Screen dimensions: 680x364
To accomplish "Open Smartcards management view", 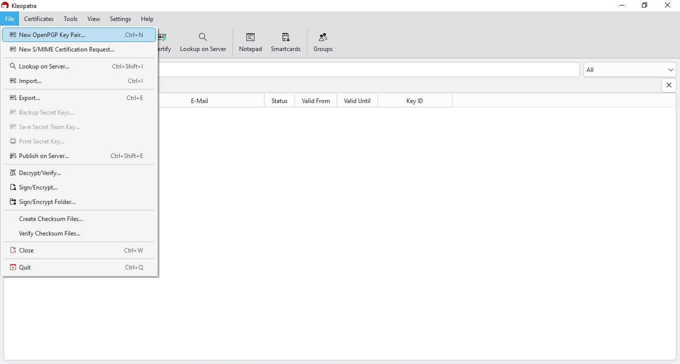I will coord(285,42).
